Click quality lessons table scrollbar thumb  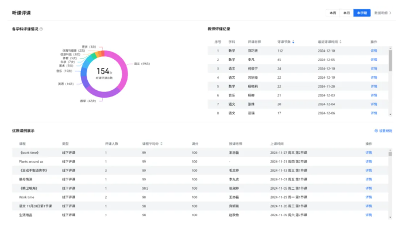tap(391, 154)
